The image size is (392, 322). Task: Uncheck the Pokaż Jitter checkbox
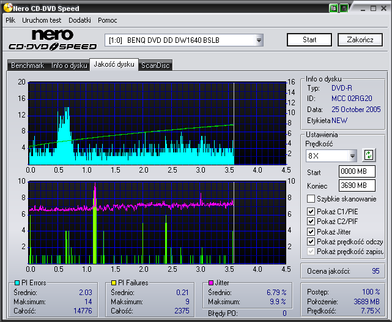(311, 231)
